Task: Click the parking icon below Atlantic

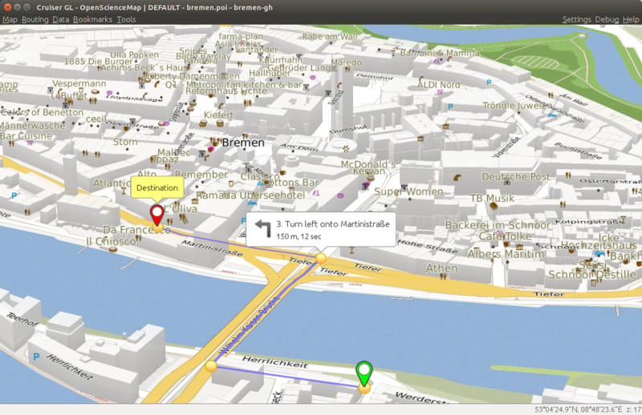Action: click(14, 195)
